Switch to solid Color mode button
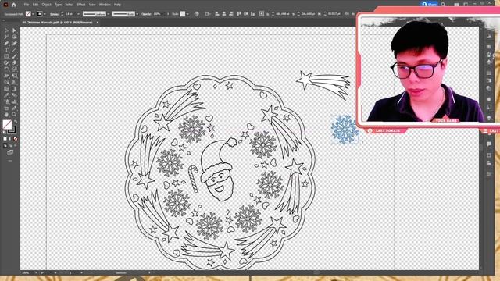Screen dimensions: 500x281 pos(5,139)
